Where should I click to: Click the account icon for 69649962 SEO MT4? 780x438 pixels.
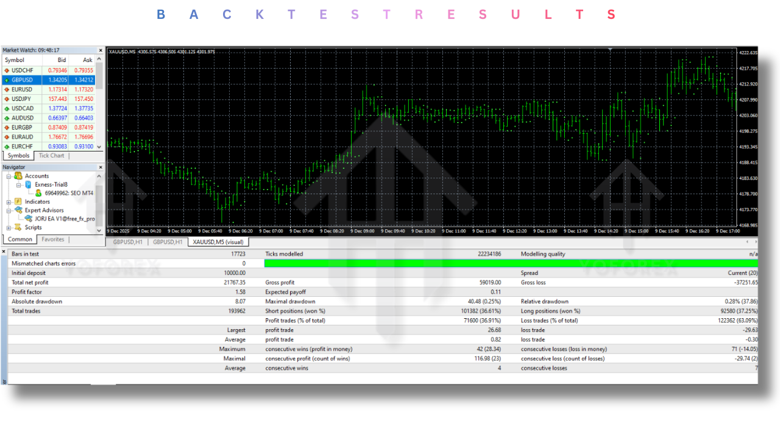pyautogui.click(x=38, y=193)
